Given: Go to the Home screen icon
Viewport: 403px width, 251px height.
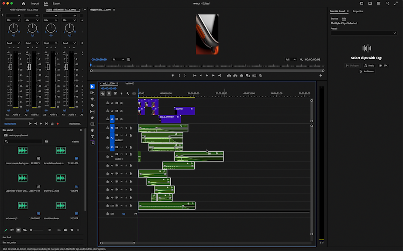Looking at the screenshot, I should tap(23, 3).
